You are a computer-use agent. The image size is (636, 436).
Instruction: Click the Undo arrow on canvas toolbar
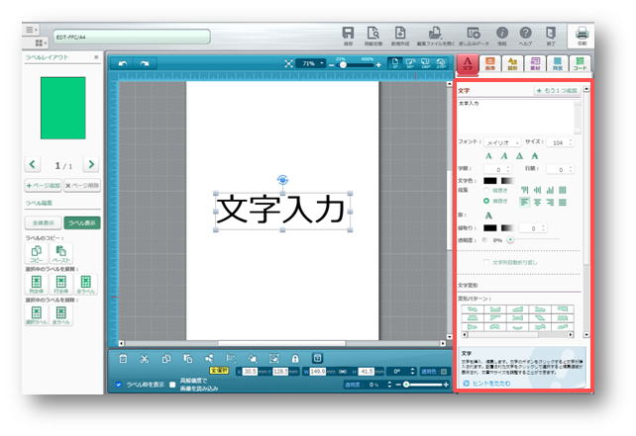(x=123, y=63)
